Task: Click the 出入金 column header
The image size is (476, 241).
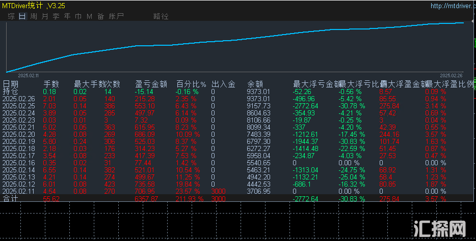Action: 223,84
